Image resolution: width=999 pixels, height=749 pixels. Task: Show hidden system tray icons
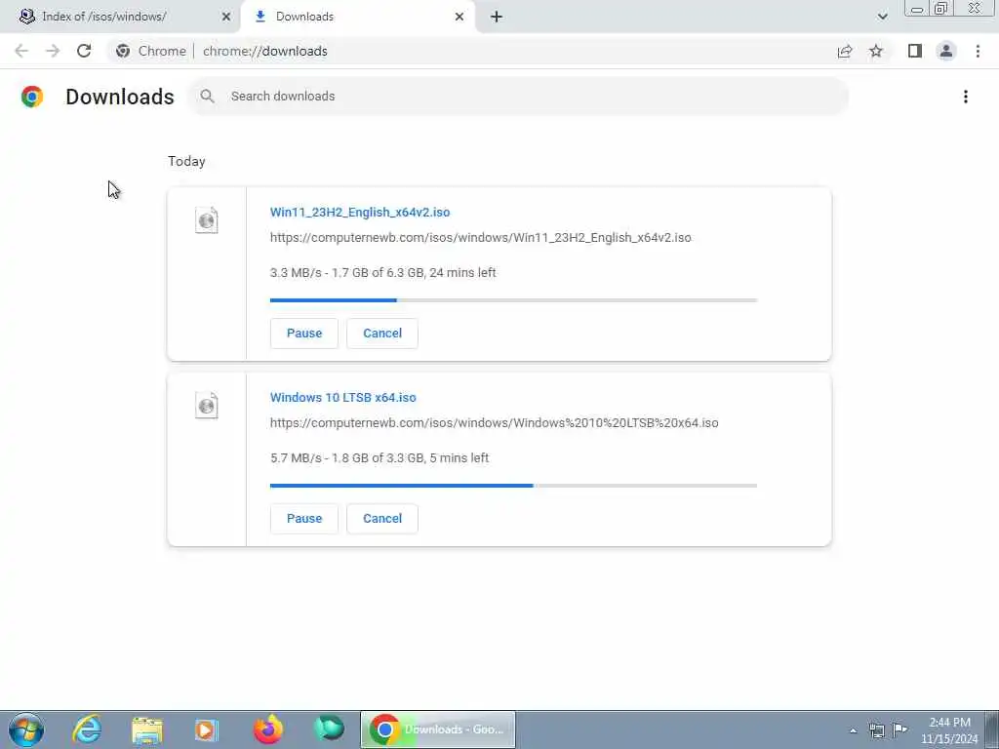coord(853,730)
